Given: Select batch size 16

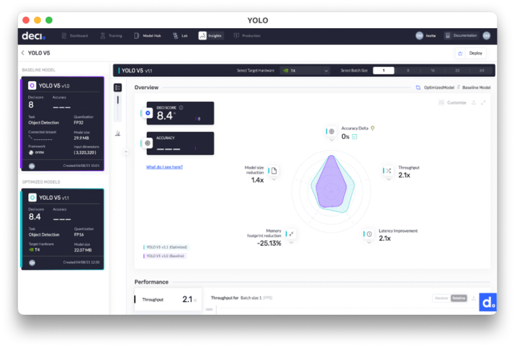Looking at the screenshot, I should point(433,70).
